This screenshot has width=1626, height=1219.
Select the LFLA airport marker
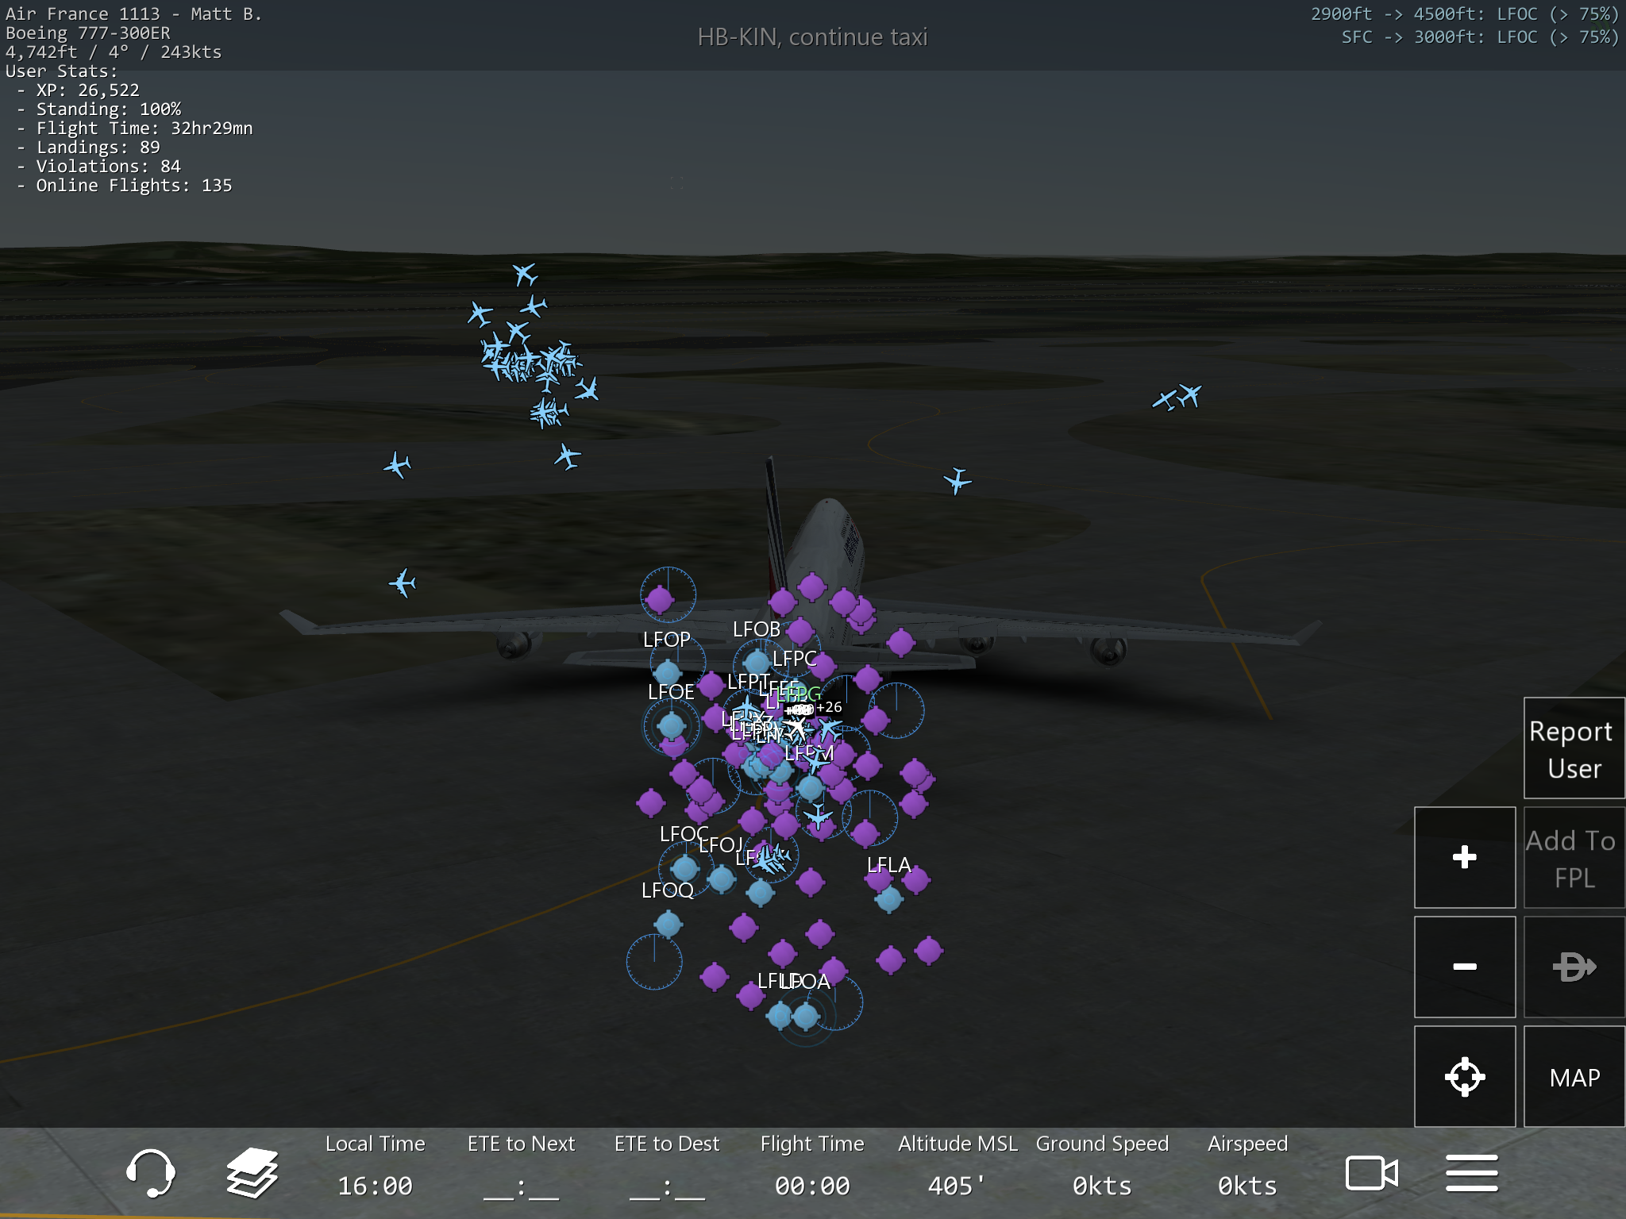[x=888, y=898]
